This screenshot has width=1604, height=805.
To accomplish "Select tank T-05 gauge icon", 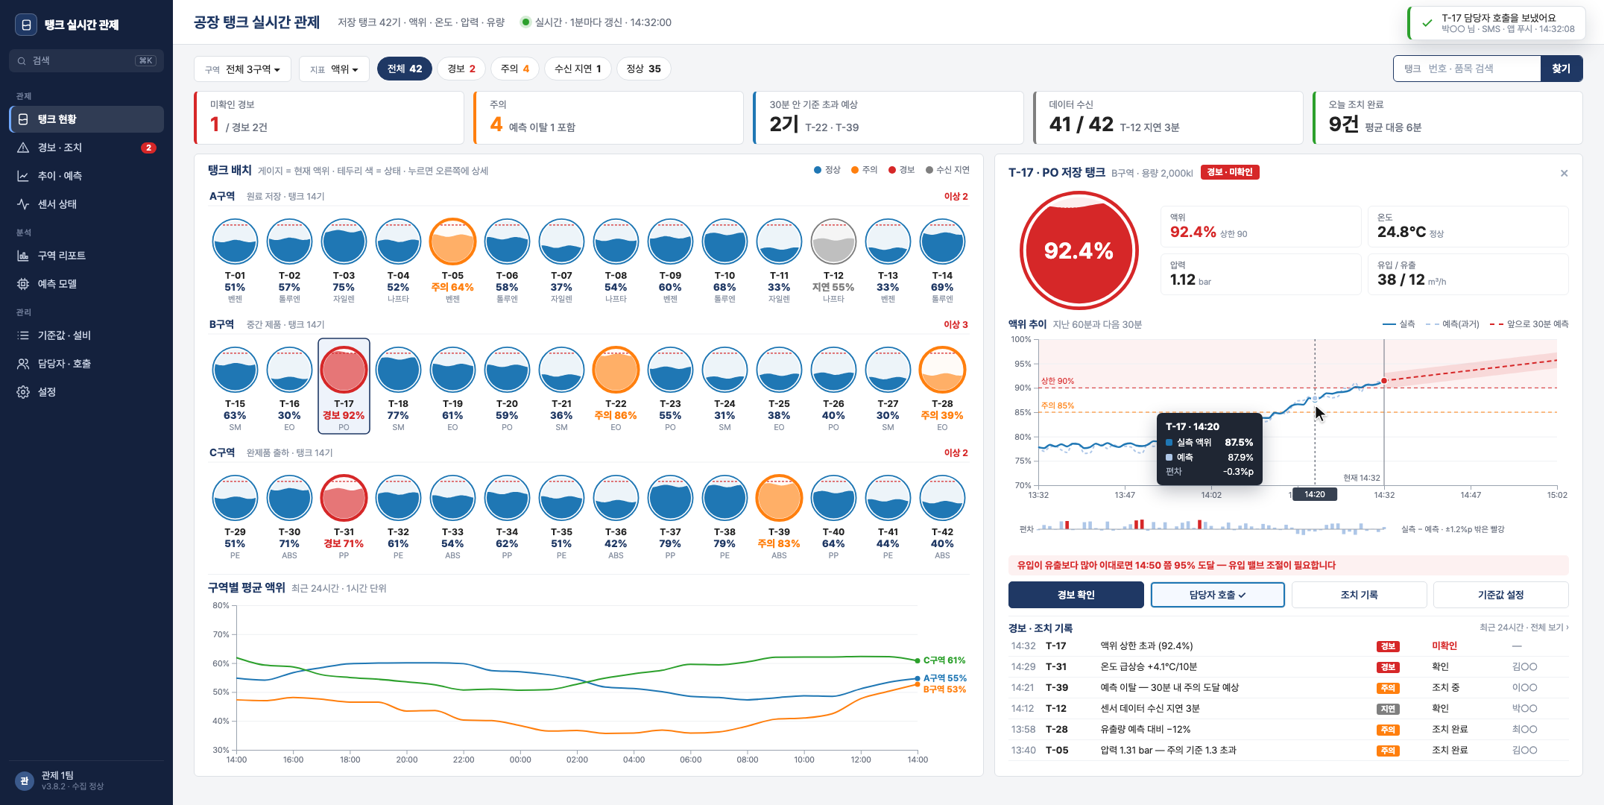I will (x=452, y=241).
